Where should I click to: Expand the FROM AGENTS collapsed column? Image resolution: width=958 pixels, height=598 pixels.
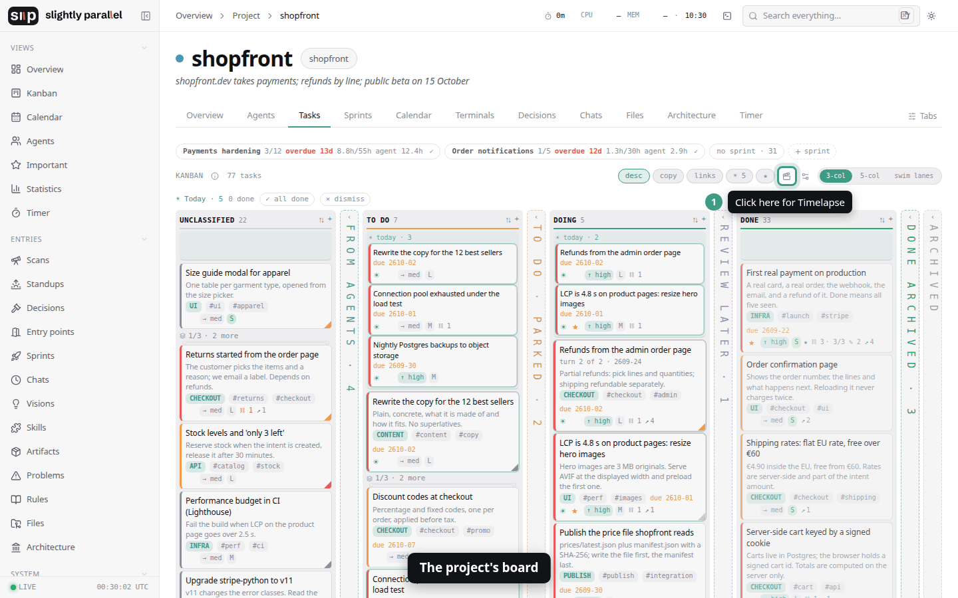[350, 306]
